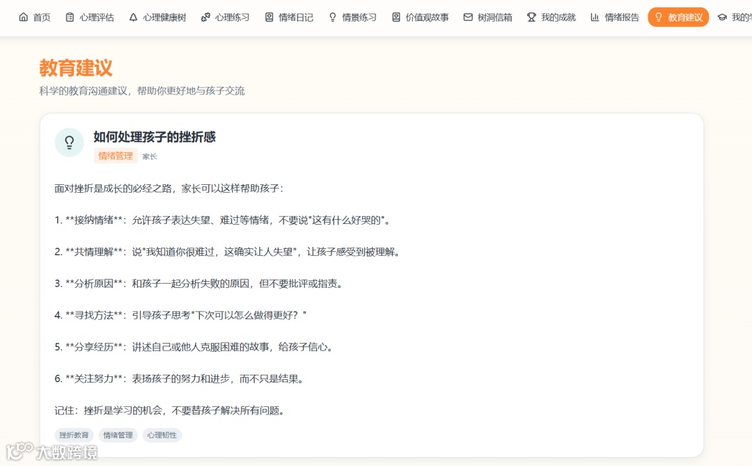Click the 家长 audience label

point(150,156)
